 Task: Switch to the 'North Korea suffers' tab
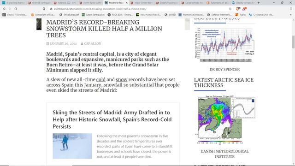pyautogui.click(x=90, y=3)
